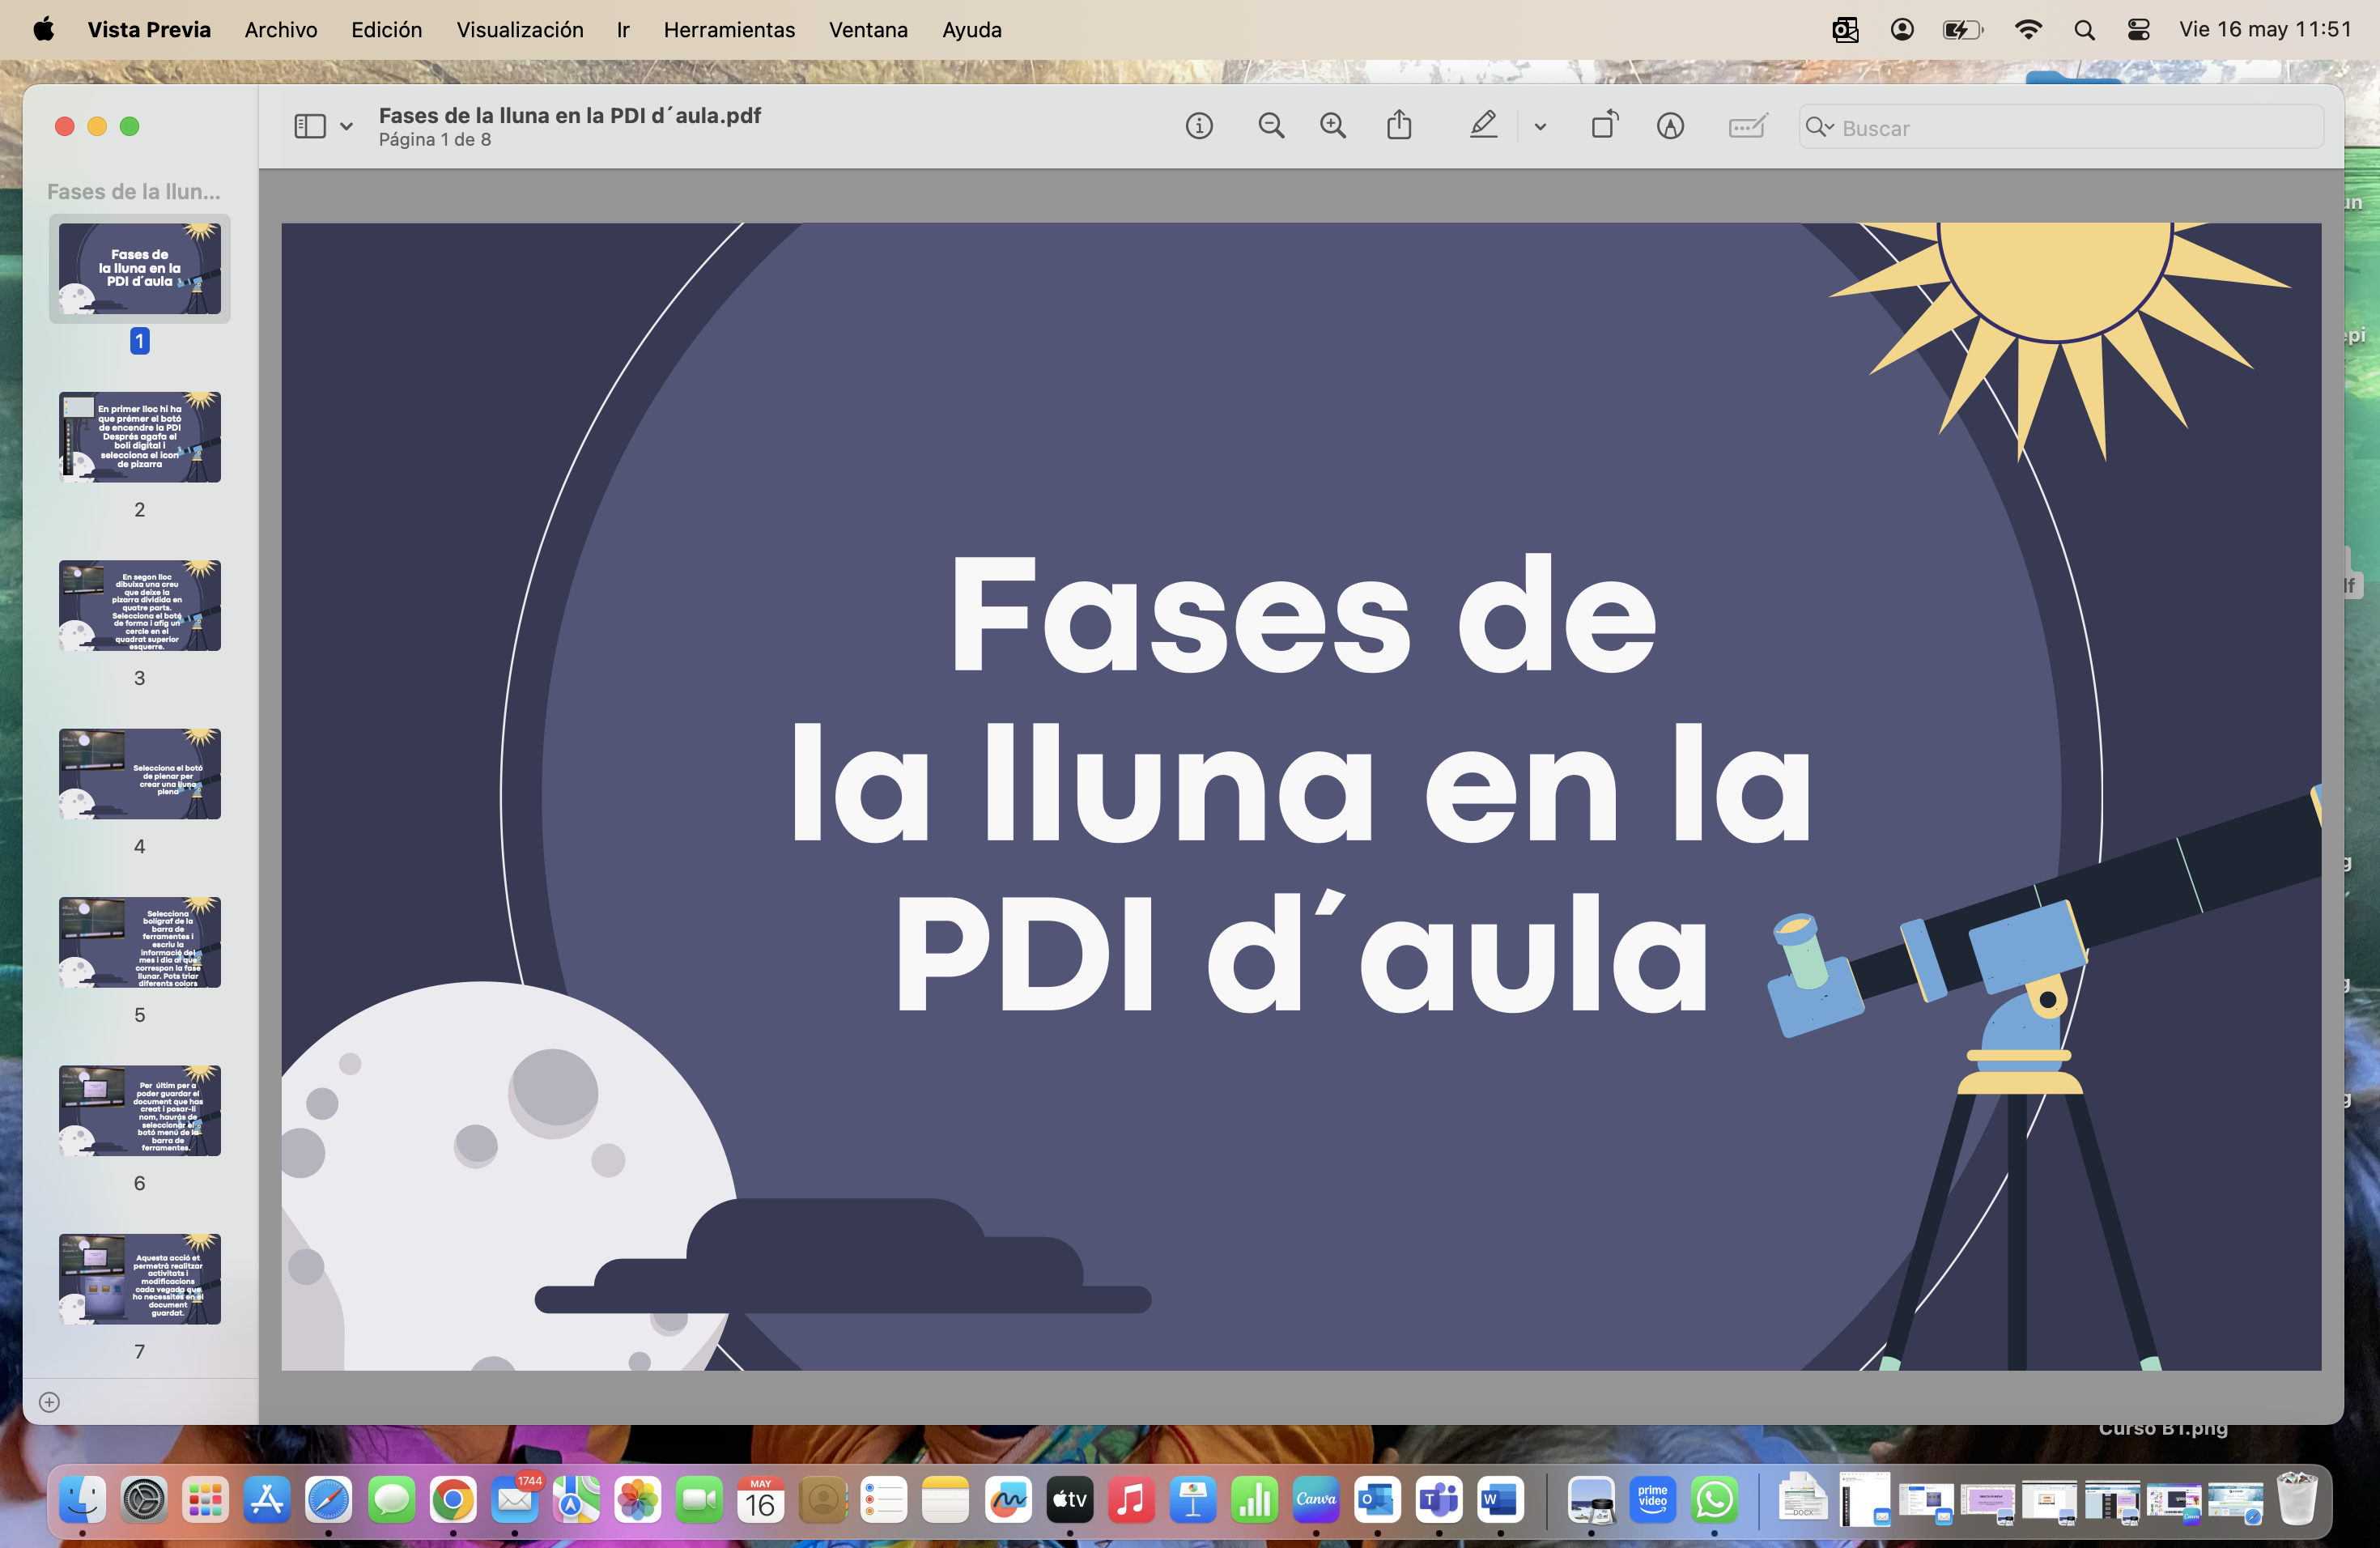Open search options magnifier chevron
The width and height of the screenshot is (2380, 1548).
[x=1820, y=127]
